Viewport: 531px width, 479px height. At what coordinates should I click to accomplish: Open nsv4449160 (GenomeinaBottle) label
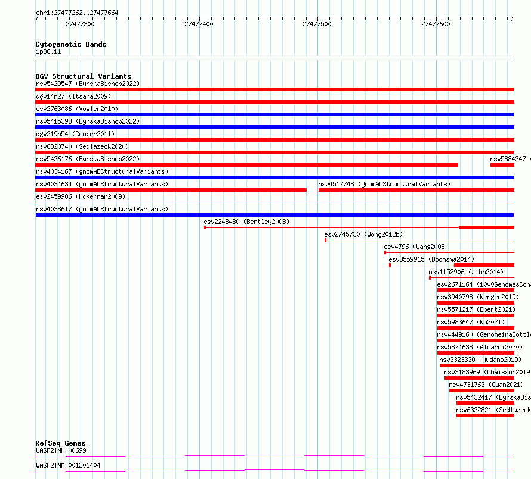point(484,334)
